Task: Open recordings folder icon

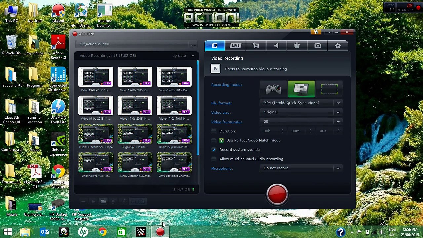Action: click(x=103, y=201)
